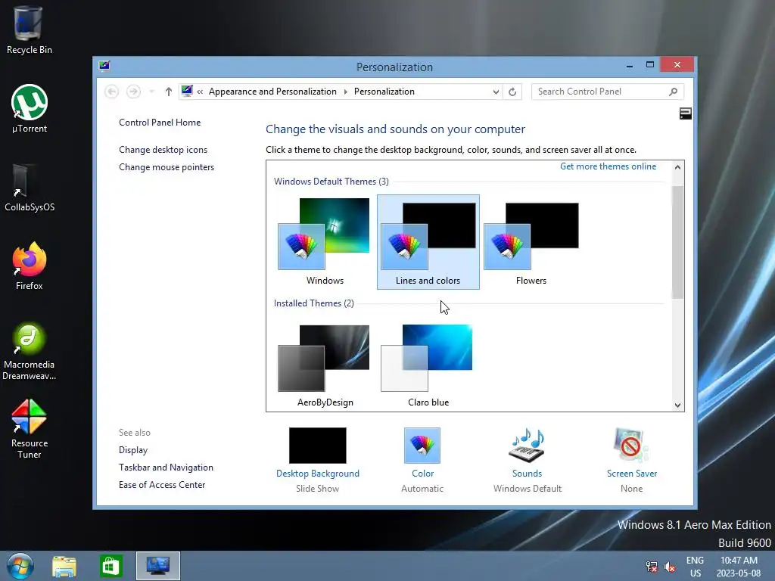Screen dimensions: 775x581
Task: Open the address bar history dropdown
Action: (x=496, y=92)
